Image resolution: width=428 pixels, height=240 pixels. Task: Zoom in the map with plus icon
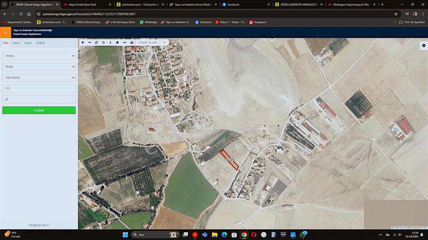point(83,42)
